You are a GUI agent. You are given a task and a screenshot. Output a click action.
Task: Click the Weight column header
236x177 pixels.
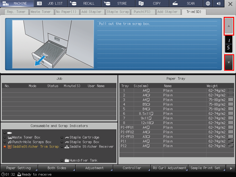[x=212, y=86]
